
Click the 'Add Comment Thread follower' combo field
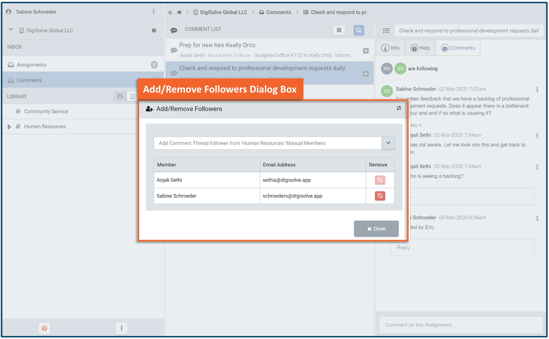267,143
